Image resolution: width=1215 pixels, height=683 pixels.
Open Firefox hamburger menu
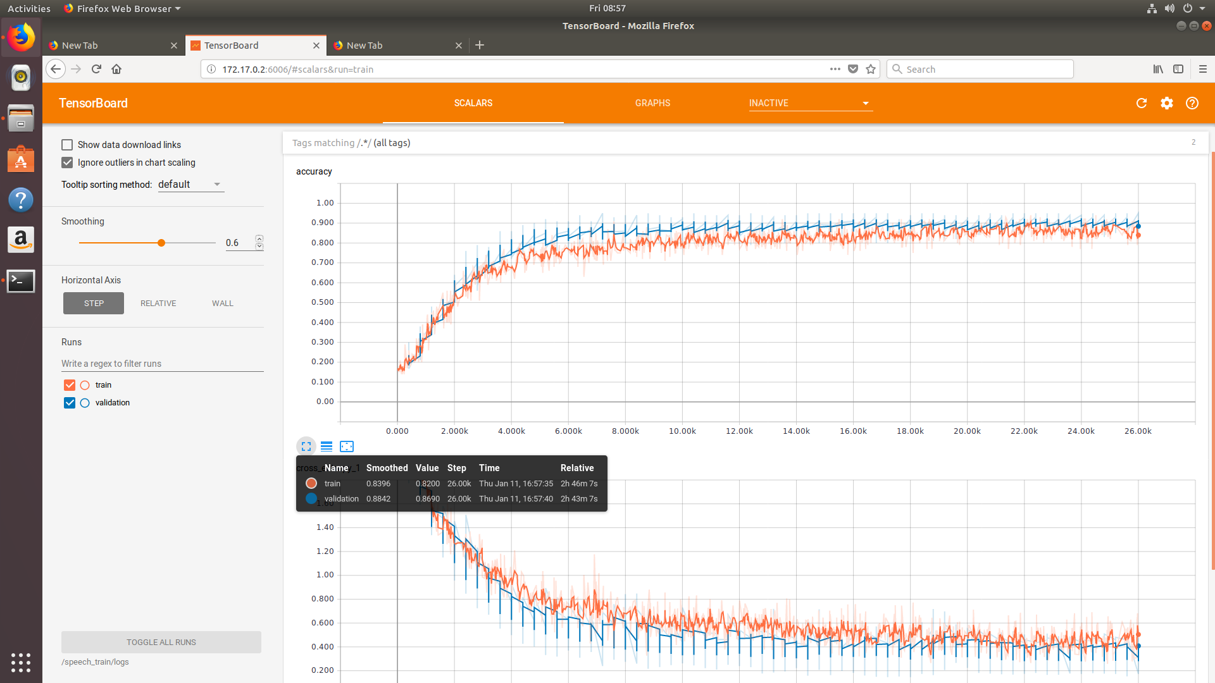tap(1203, 69)
